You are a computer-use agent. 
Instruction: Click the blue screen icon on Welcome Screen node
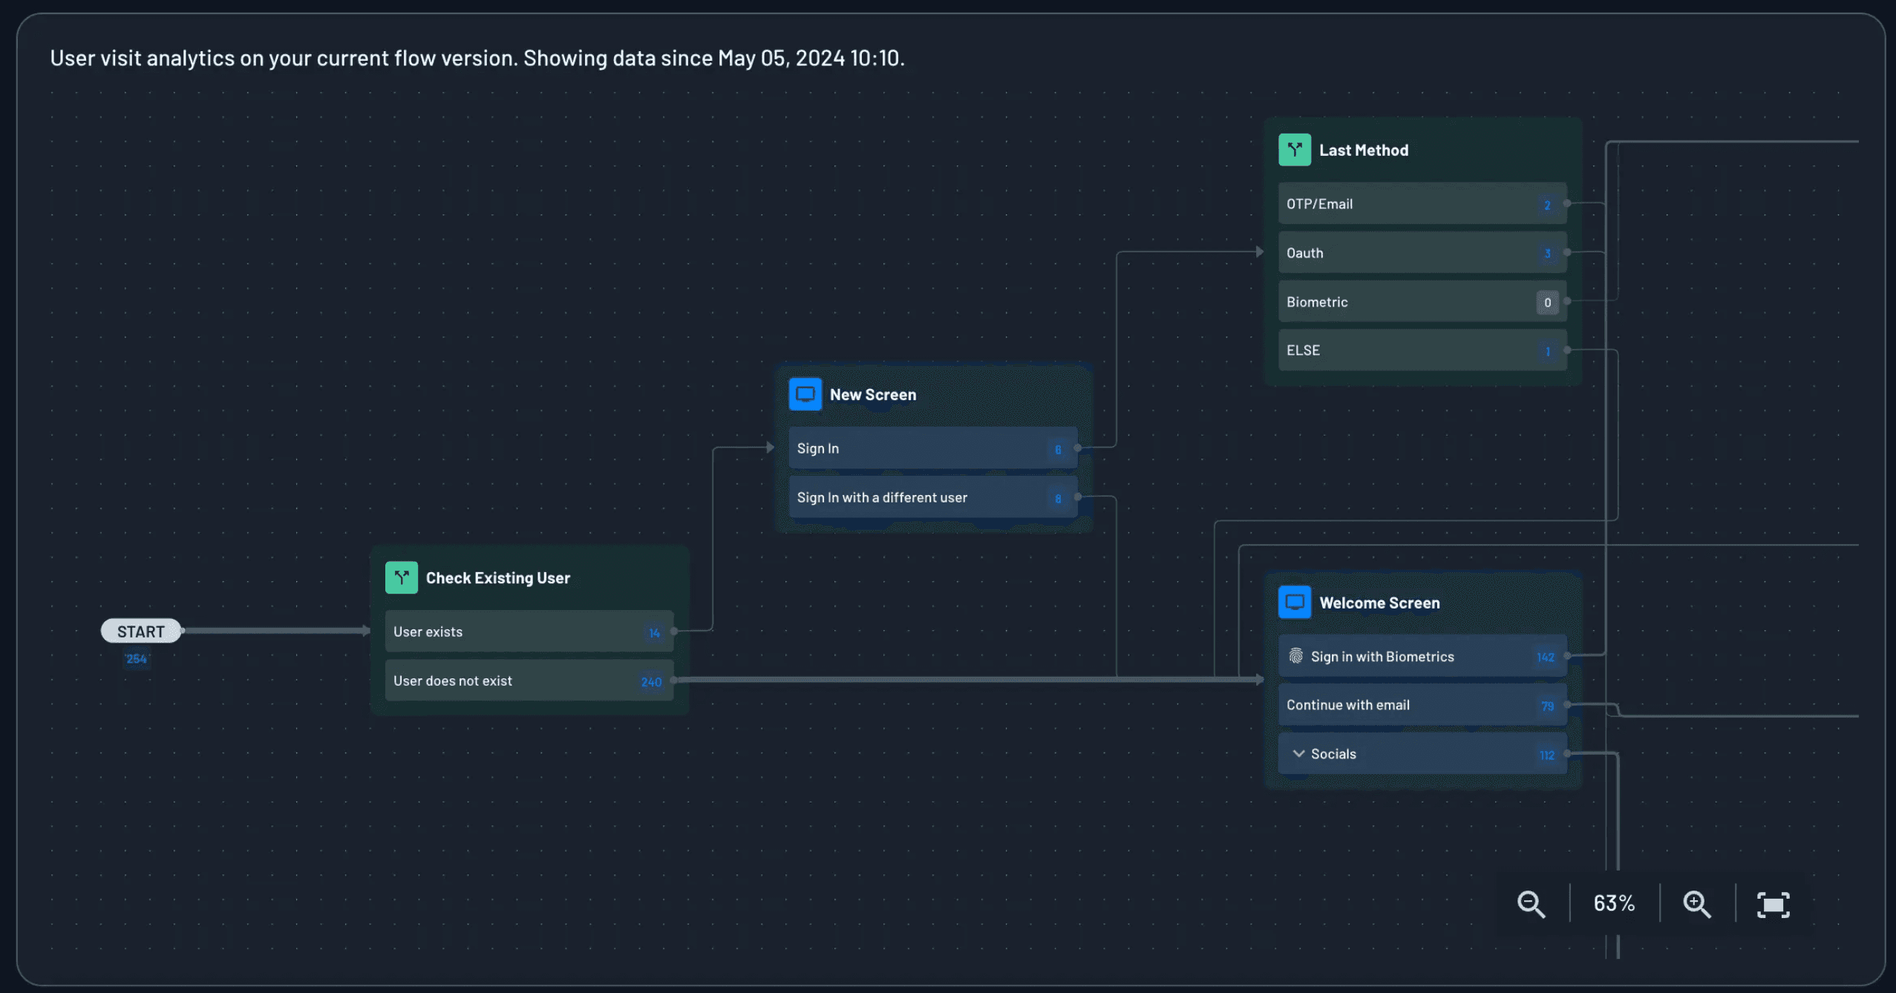coord(1294,602)
